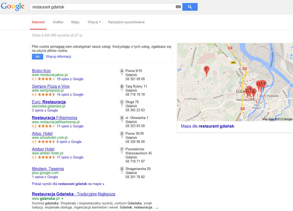Open the Bistro Kos result
Viewport: 293px width, 211px height.
tap(41, 71)
